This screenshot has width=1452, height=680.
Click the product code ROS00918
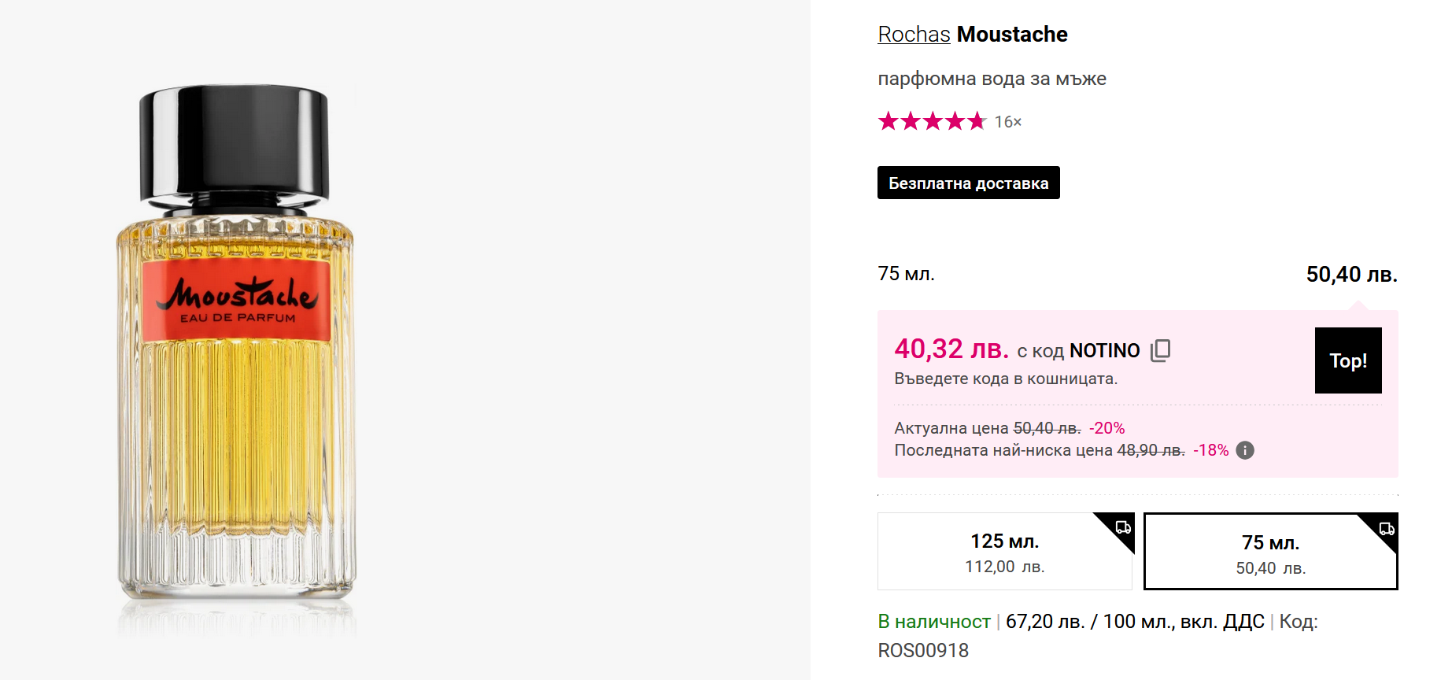(923, 651)
